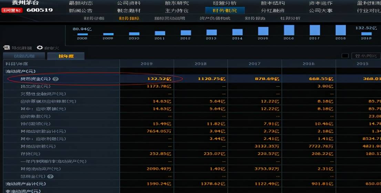Select the 应收票据及应收账款(元) row label

pos(48,101)
